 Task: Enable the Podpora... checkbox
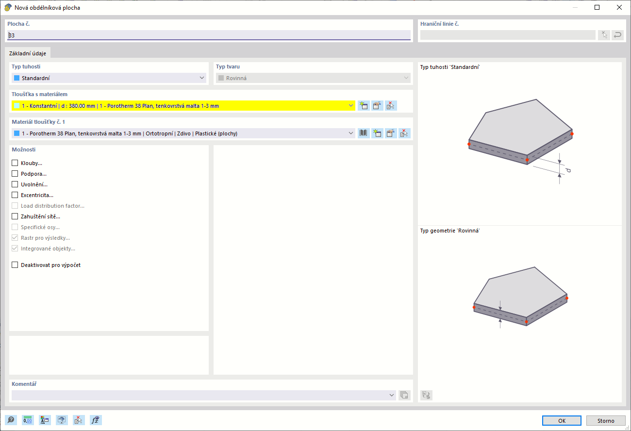[x=15, y=174]
